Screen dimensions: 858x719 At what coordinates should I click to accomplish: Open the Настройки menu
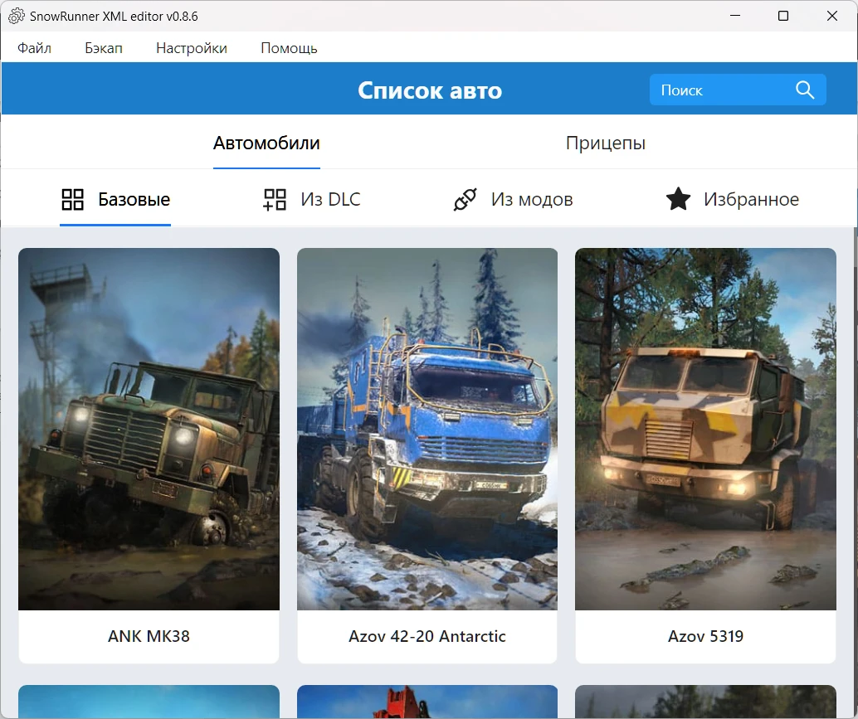[x=191, y=48]
